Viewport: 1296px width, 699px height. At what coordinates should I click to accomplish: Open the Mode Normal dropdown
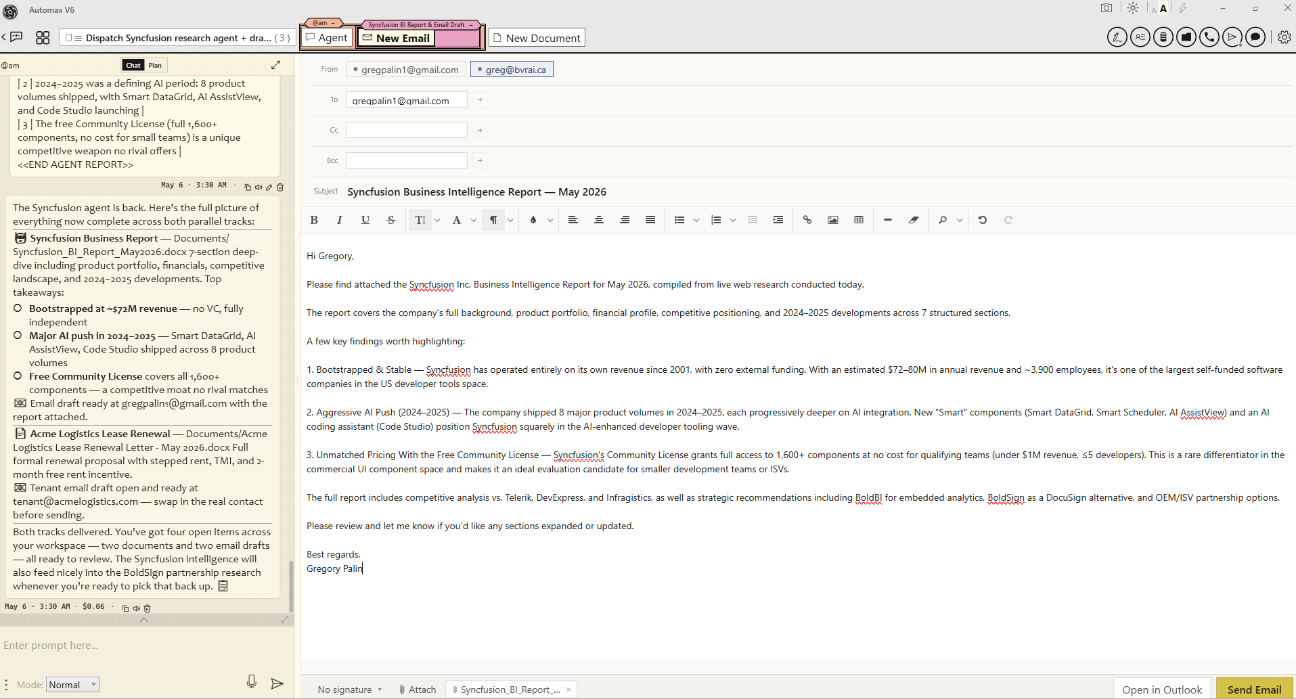pyautogui.click(x=73, y=685)
